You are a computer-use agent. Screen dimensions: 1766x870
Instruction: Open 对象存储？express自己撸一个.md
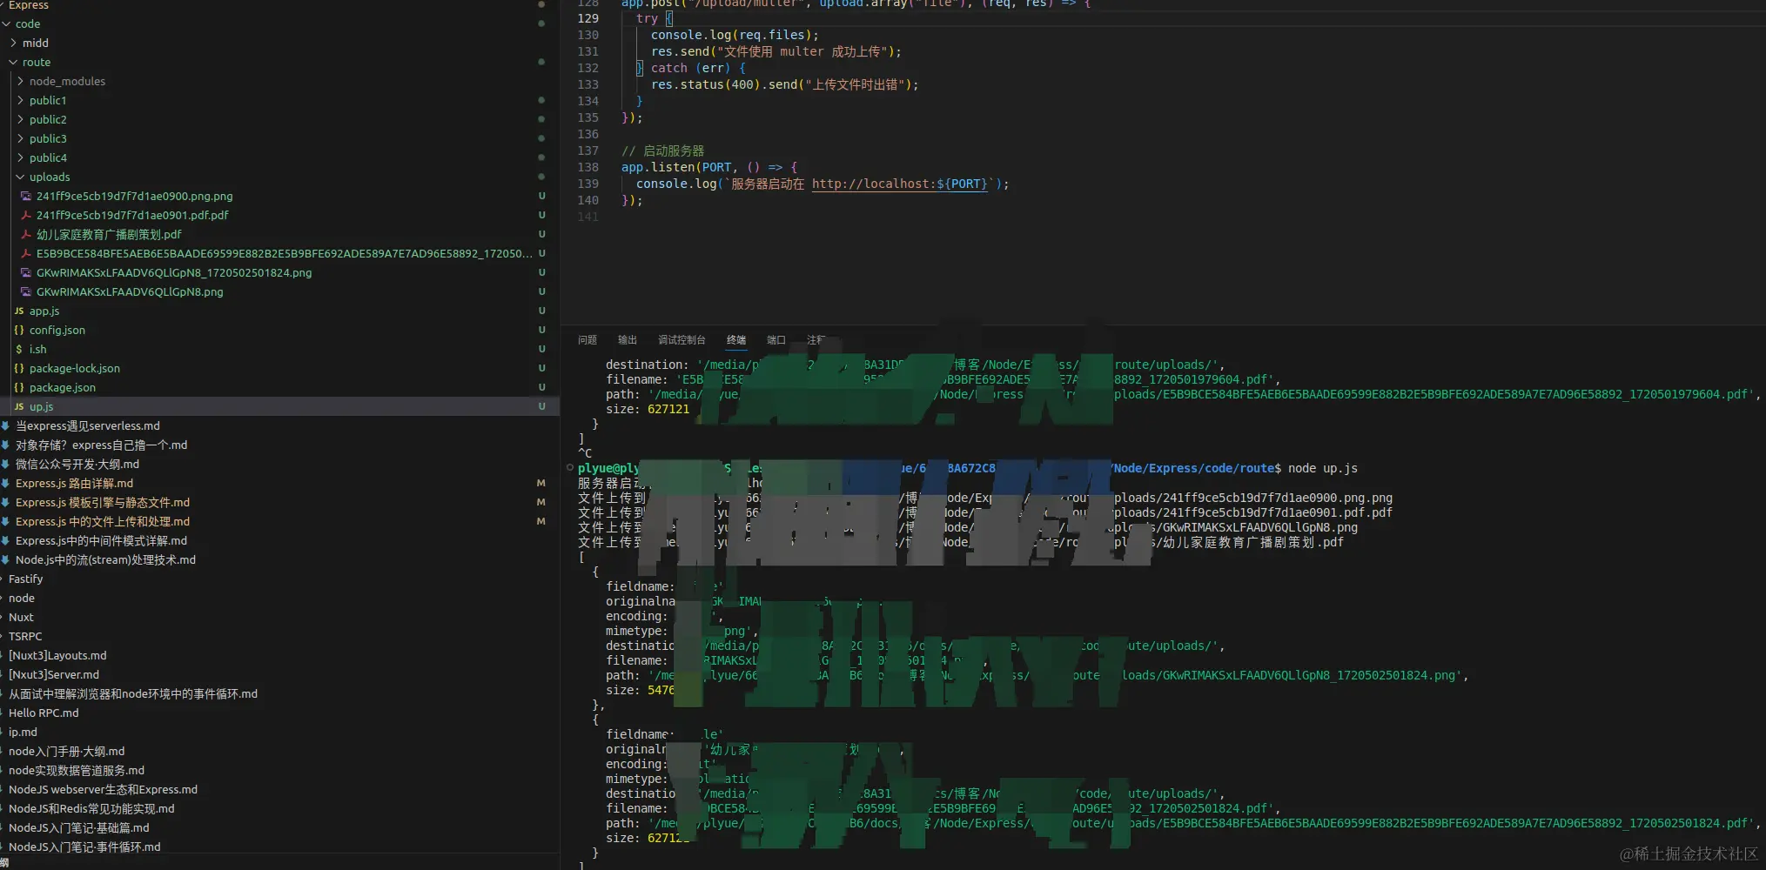coord(101,445)
